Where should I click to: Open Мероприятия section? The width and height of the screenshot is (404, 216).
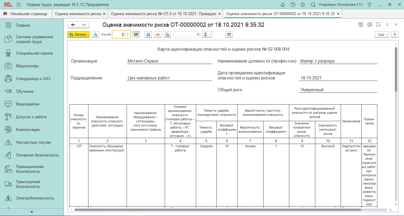(32, 104)
